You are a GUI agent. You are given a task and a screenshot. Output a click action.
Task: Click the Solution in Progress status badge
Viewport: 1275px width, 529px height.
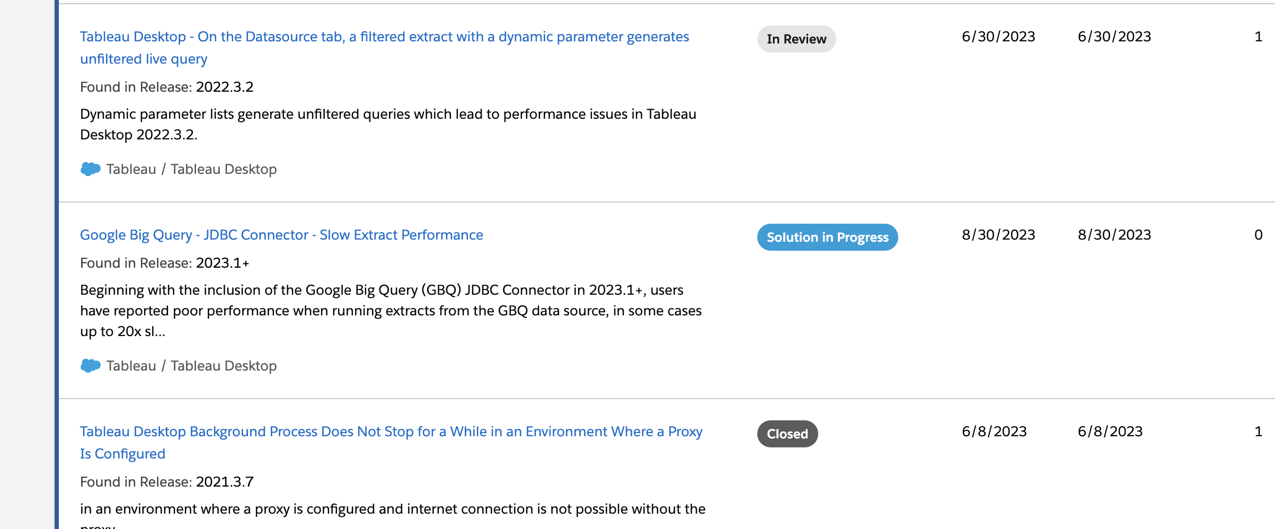click(x=827, y=237)
